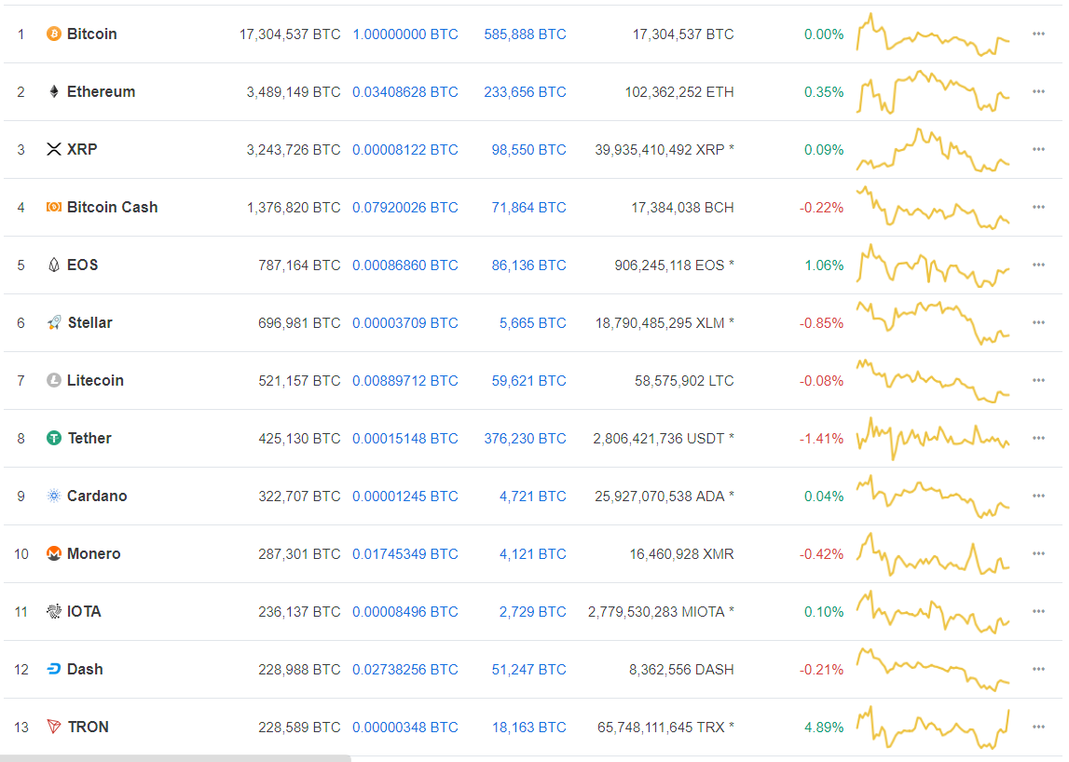This screenshot has width=1069, height=762.
Task: Open the Litecoin name link
Action: 95,381
